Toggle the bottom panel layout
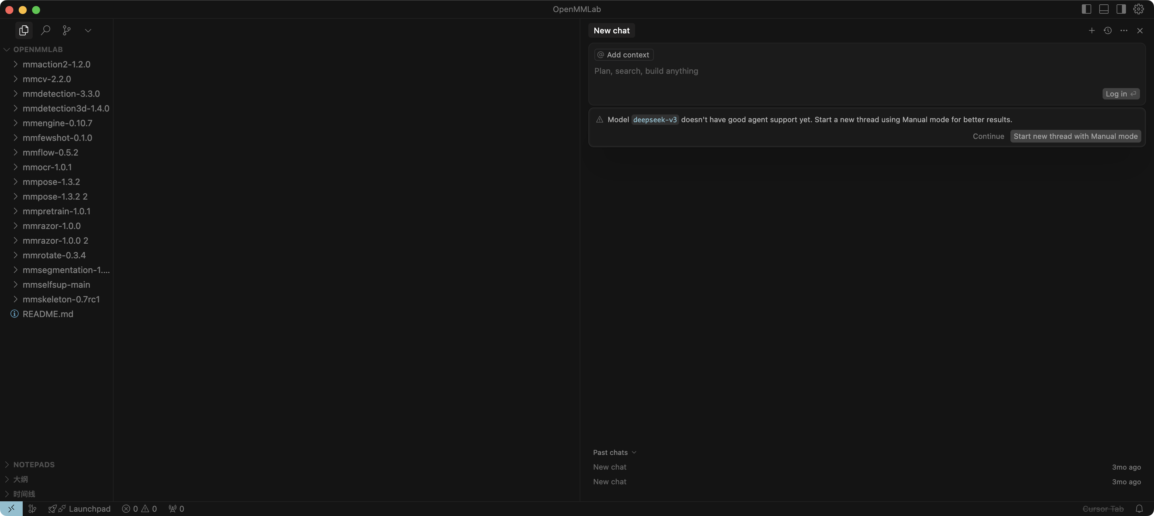The height and width of the screenshot is (516, 1154). pyautogui.click(x=1104, y=9)
